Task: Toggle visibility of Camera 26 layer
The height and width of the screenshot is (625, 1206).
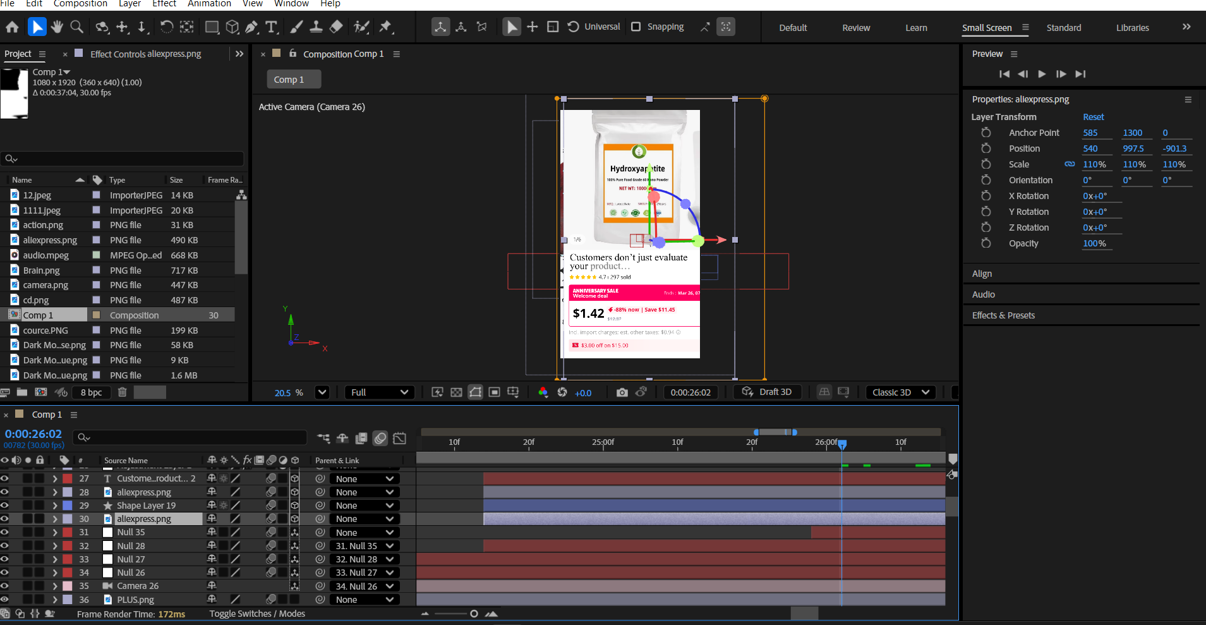Action: tap(4, 586)
